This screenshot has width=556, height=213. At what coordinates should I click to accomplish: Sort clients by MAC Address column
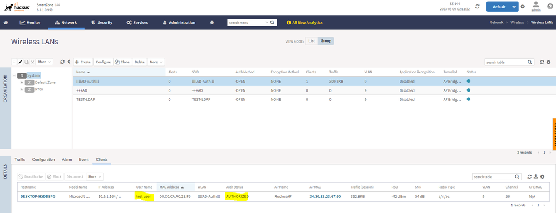(176, 187)
